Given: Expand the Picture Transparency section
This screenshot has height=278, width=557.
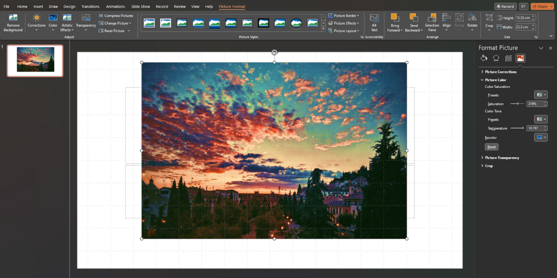Looking at the screenshot, I should click(502, 157).
